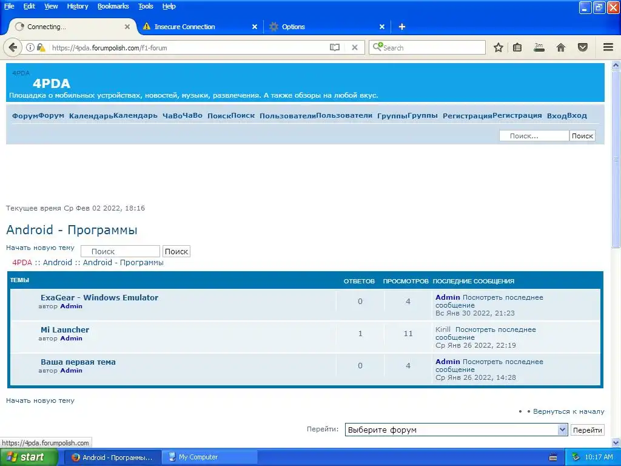Go back using the browser back arrow
This screenshot has width=621, height=466.
click(13, 47)
